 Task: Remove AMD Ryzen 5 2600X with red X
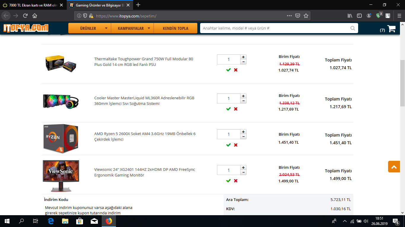pyautogui.click(x=236, y=145)
